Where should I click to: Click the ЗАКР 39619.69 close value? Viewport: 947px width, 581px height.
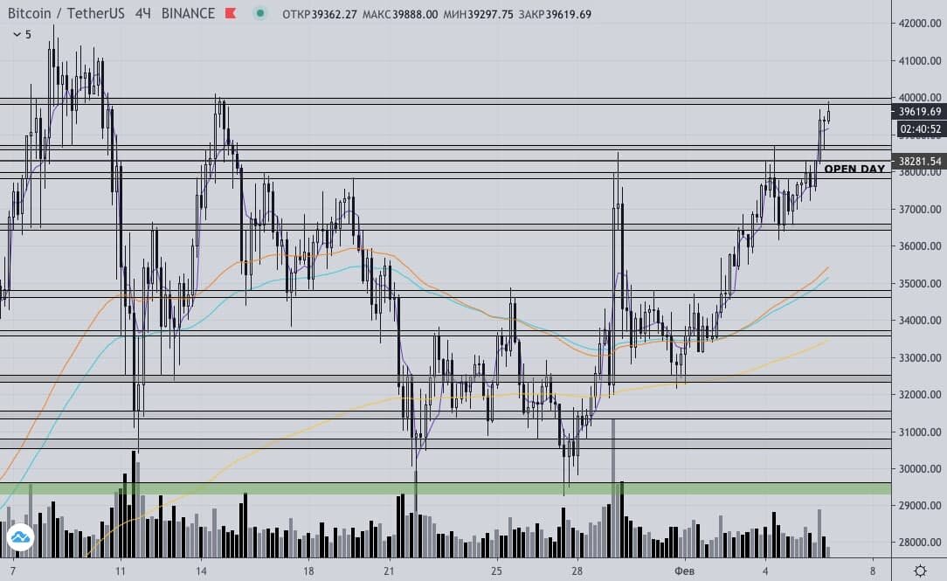(x=555, y=14)
